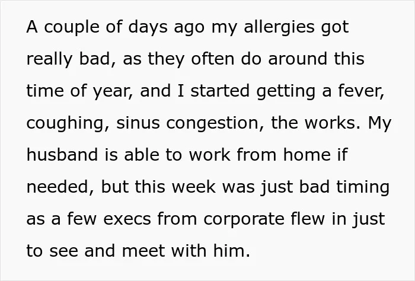Screen dimensions: 415x281
Task: Click the word "needed"
Action: tap(58, 187)
